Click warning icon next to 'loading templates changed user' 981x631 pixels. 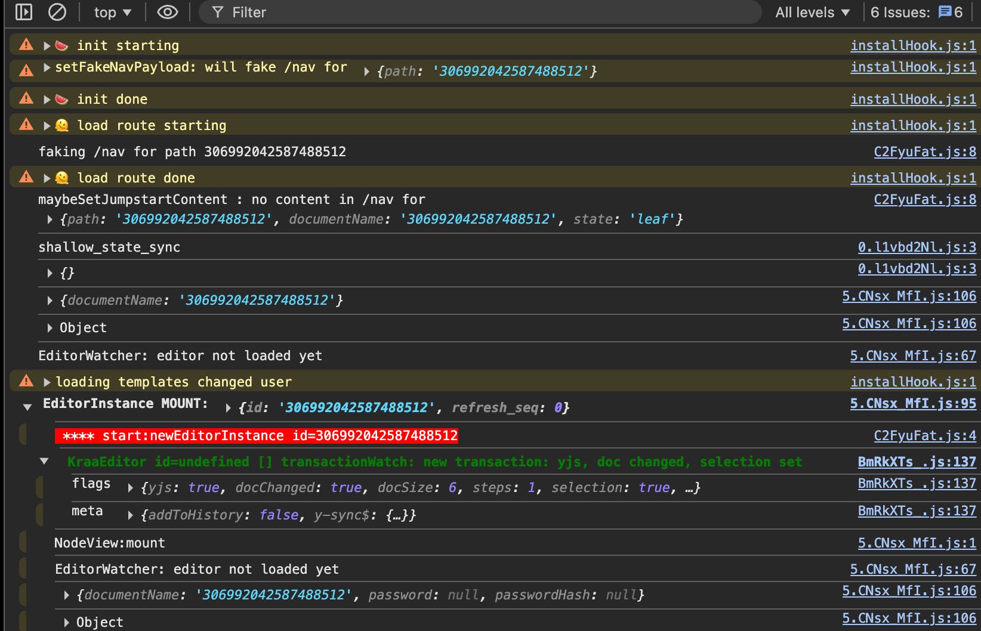[x=26, y=381]
